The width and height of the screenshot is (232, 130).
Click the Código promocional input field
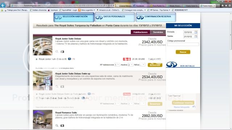(x=183, y=44)
